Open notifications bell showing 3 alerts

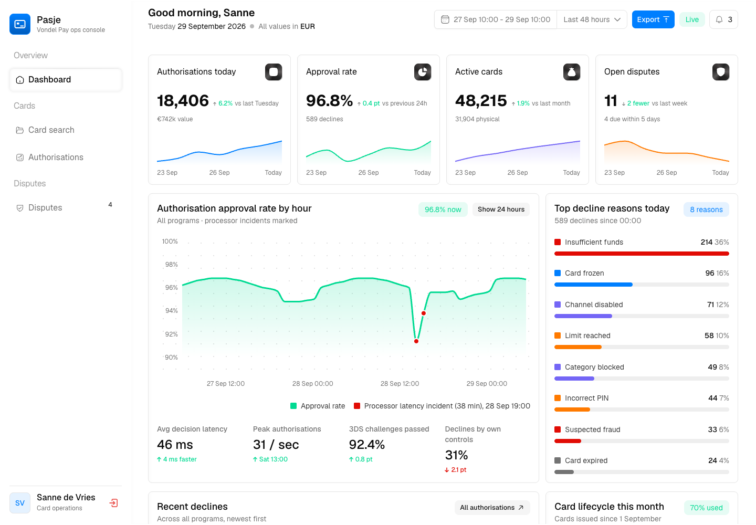click(723, 19)
